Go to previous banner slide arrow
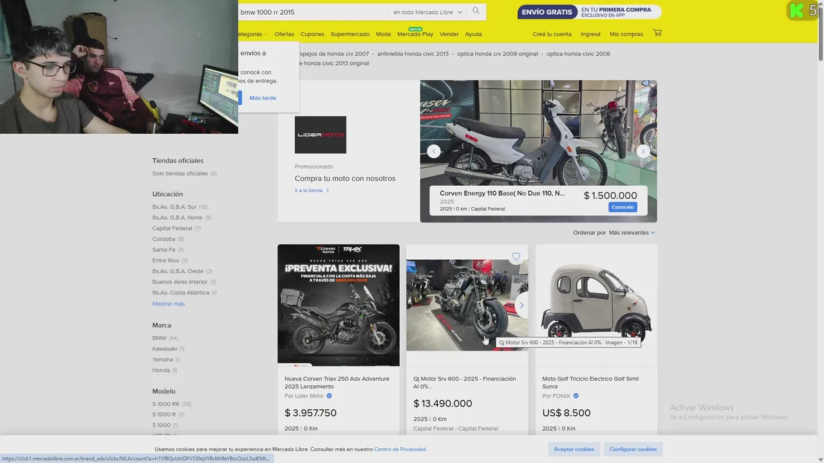The height and width of the screenshot is (463, 824). pos(434,151)
